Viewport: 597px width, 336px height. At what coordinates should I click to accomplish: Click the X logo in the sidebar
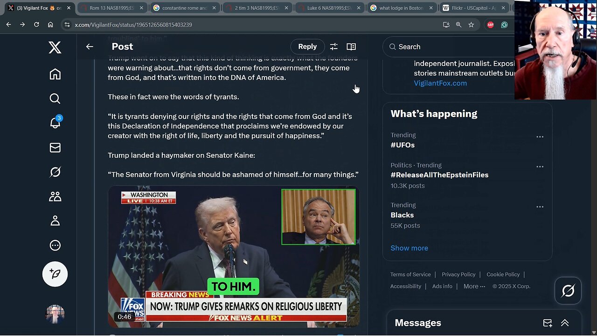pos(55,47)
